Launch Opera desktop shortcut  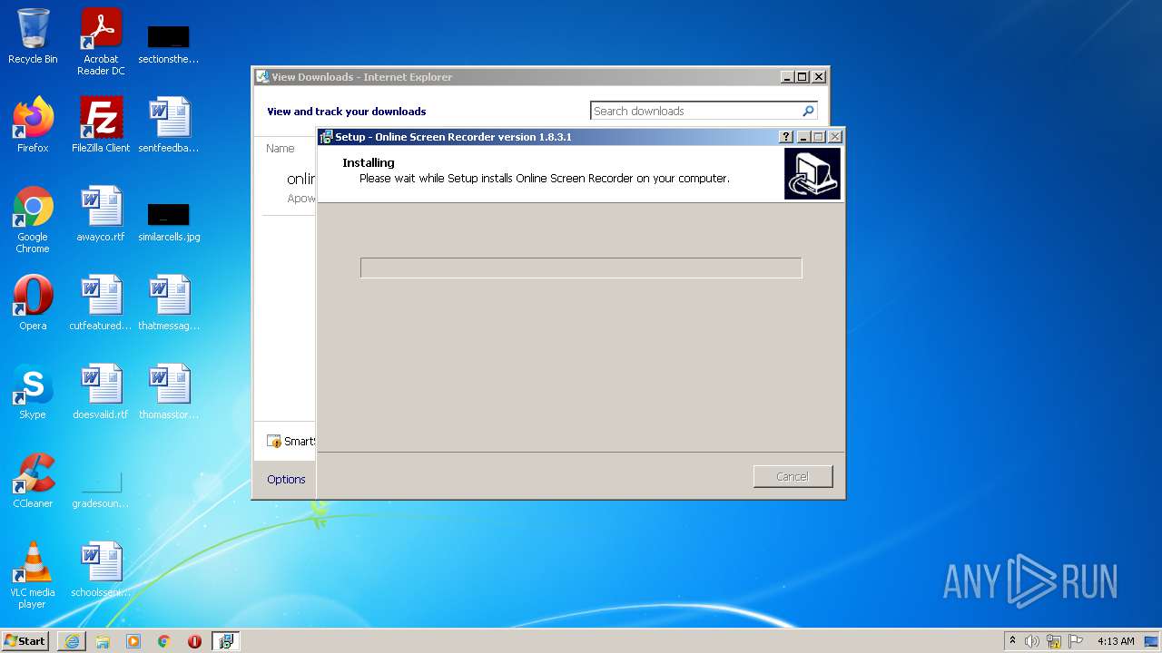click(x=33, y=303)
